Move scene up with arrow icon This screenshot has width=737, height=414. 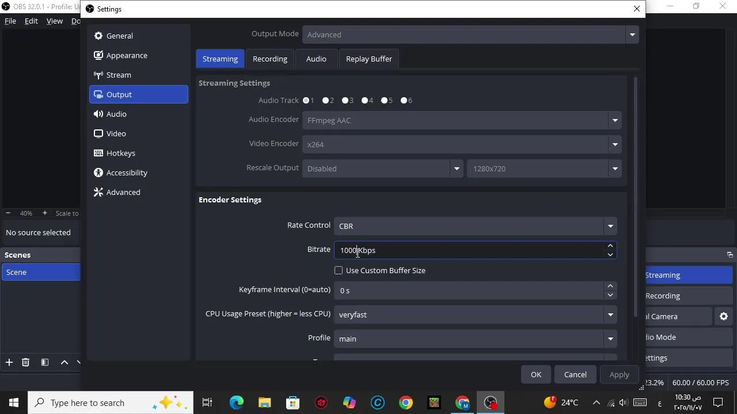point(64,362)
